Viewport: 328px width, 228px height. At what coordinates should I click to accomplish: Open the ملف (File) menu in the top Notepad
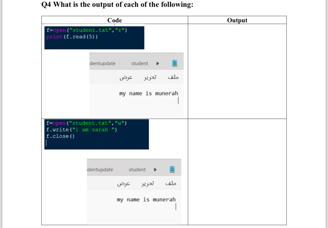[173, 77]
